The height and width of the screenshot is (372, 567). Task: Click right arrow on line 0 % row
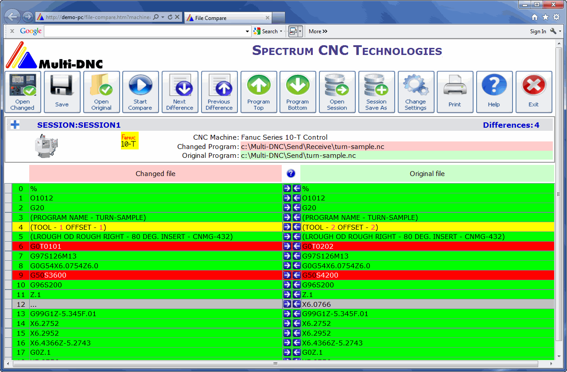[287, 188]
